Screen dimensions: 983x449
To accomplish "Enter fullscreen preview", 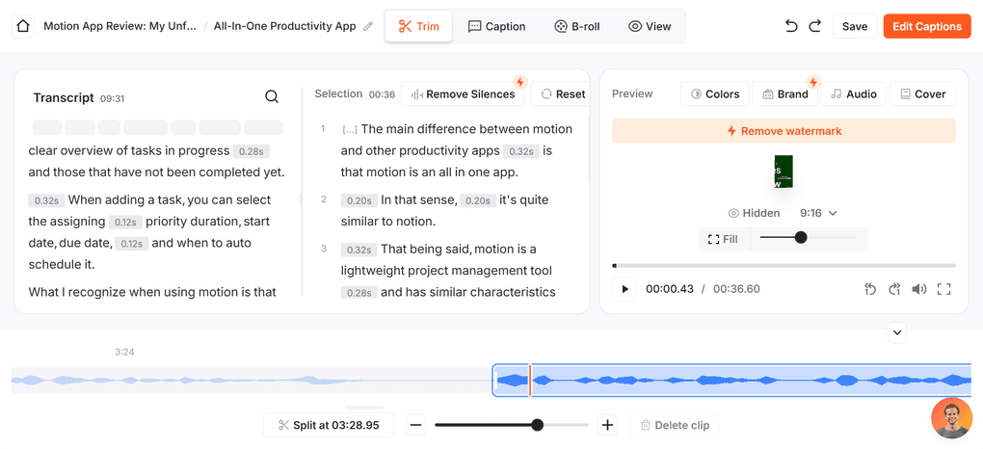I will [x=944, y=289].
